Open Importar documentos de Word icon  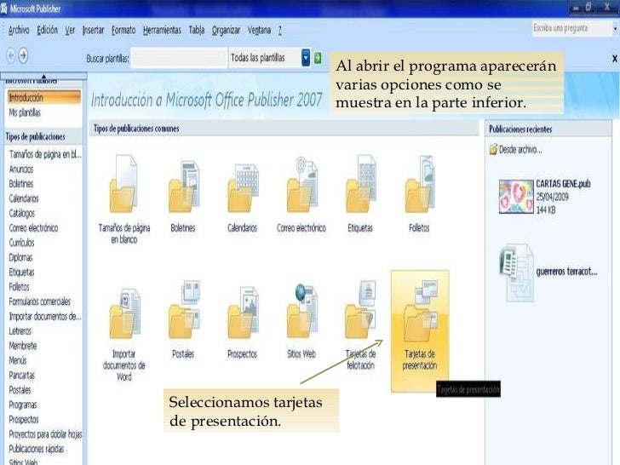(x=124, y=313)
